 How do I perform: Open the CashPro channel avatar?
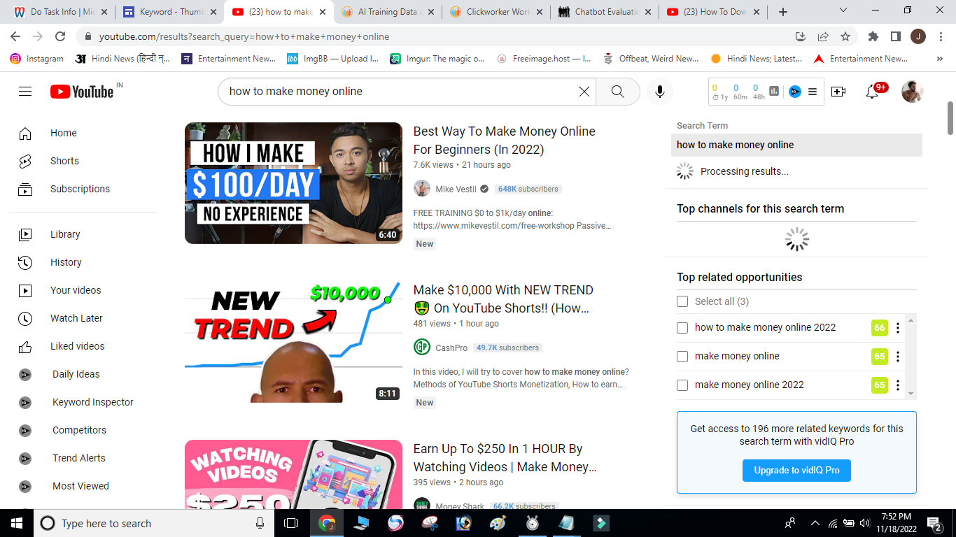[422, 348]
